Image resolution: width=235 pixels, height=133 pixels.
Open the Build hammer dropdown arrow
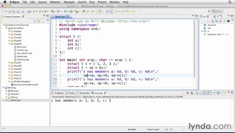(x=55, y=11)
